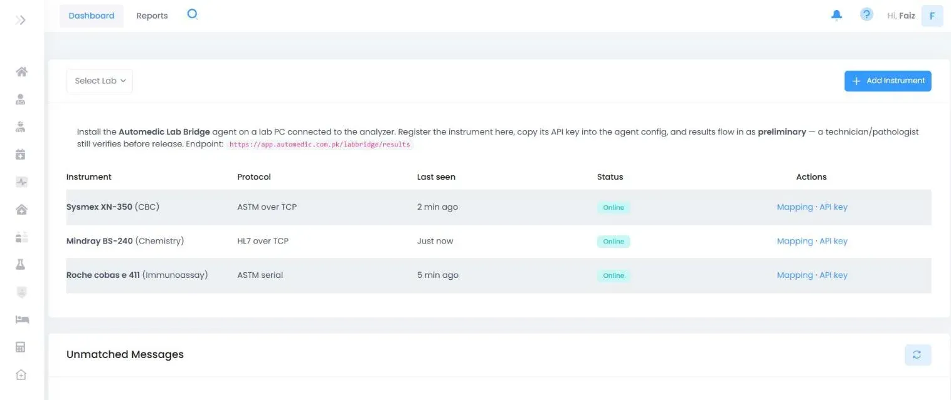951x400 pixels.
Task: Click the Online status badge for Sysmex
Action: (614, 207)
